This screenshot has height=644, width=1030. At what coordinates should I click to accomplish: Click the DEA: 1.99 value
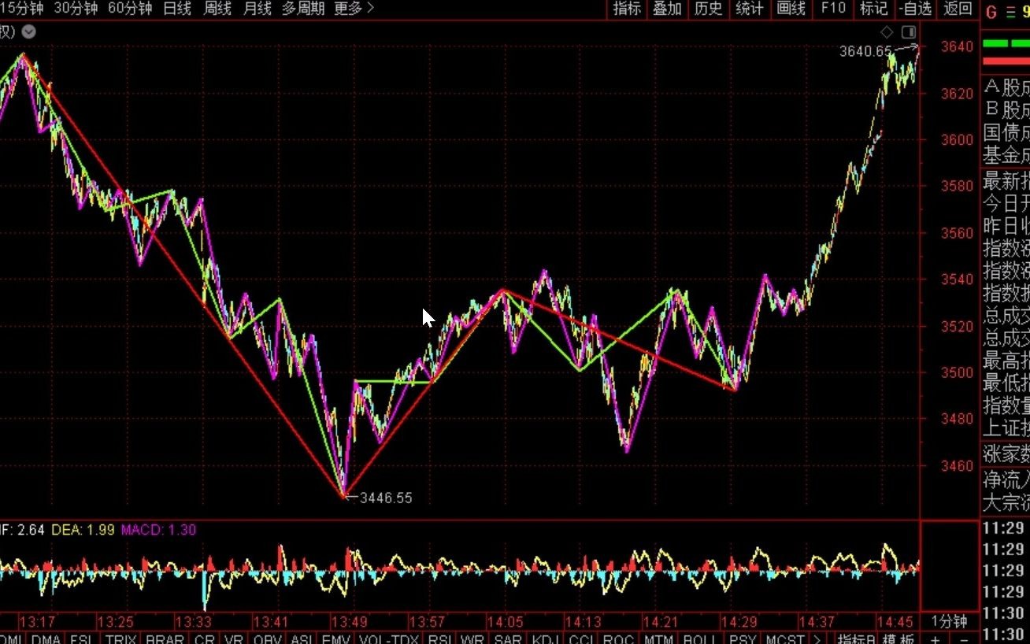pyautogui.click(x=84, y=530)
